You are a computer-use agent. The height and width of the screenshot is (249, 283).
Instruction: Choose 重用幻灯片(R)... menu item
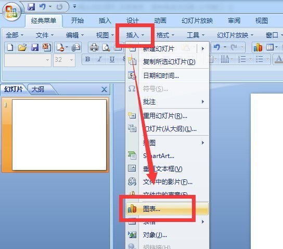click(167, 115)
